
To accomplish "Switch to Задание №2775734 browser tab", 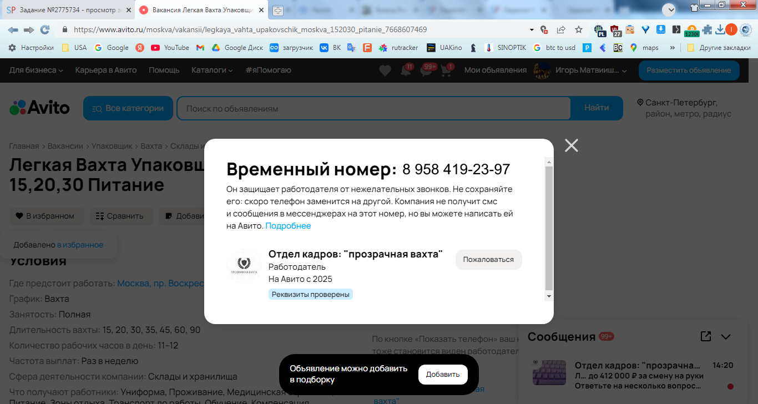I will point(67,10).
